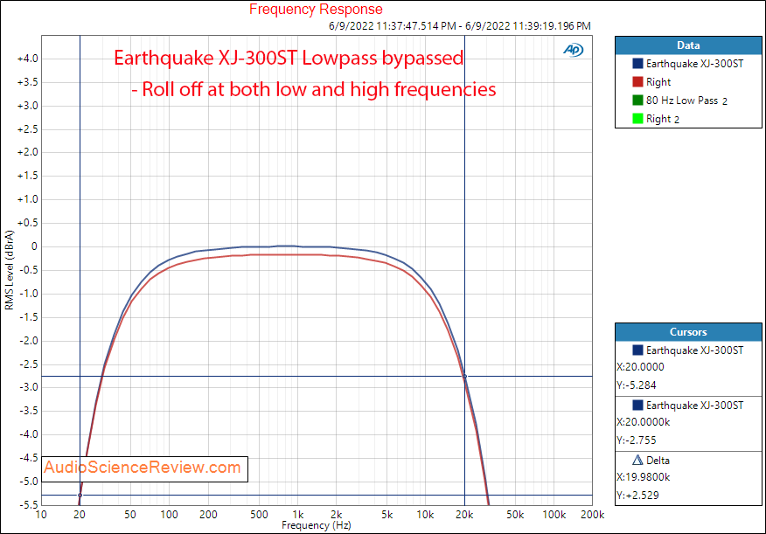The image size is (766, 534).
Task: Click the cursor marker at 20 Hz near bottom
Action: [80, 496]
